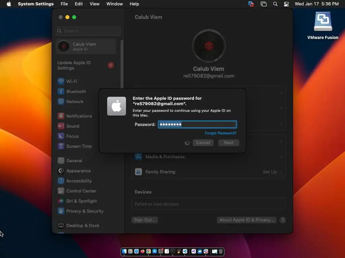Open Terminal from the Dock
The height and width of the screenshot is (258, 345).
point(173,251)
